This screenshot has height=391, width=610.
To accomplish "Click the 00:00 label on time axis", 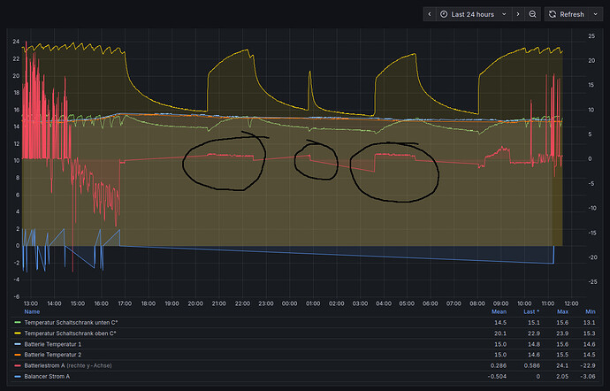I will (x=289, y=303).
